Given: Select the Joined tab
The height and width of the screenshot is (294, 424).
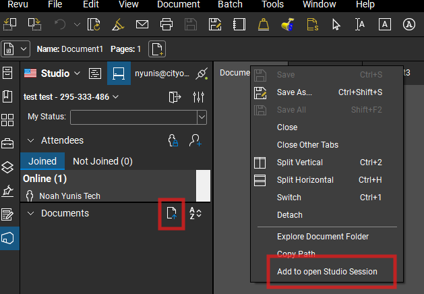Looking at the screenshot, I should coord(42,161).
